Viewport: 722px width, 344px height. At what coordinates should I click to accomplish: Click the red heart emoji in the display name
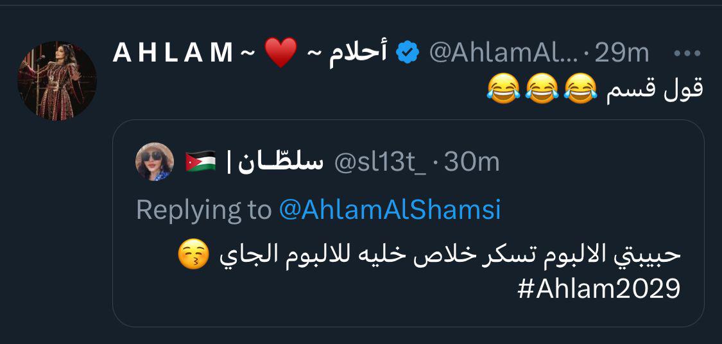click(x=280, y=53)
